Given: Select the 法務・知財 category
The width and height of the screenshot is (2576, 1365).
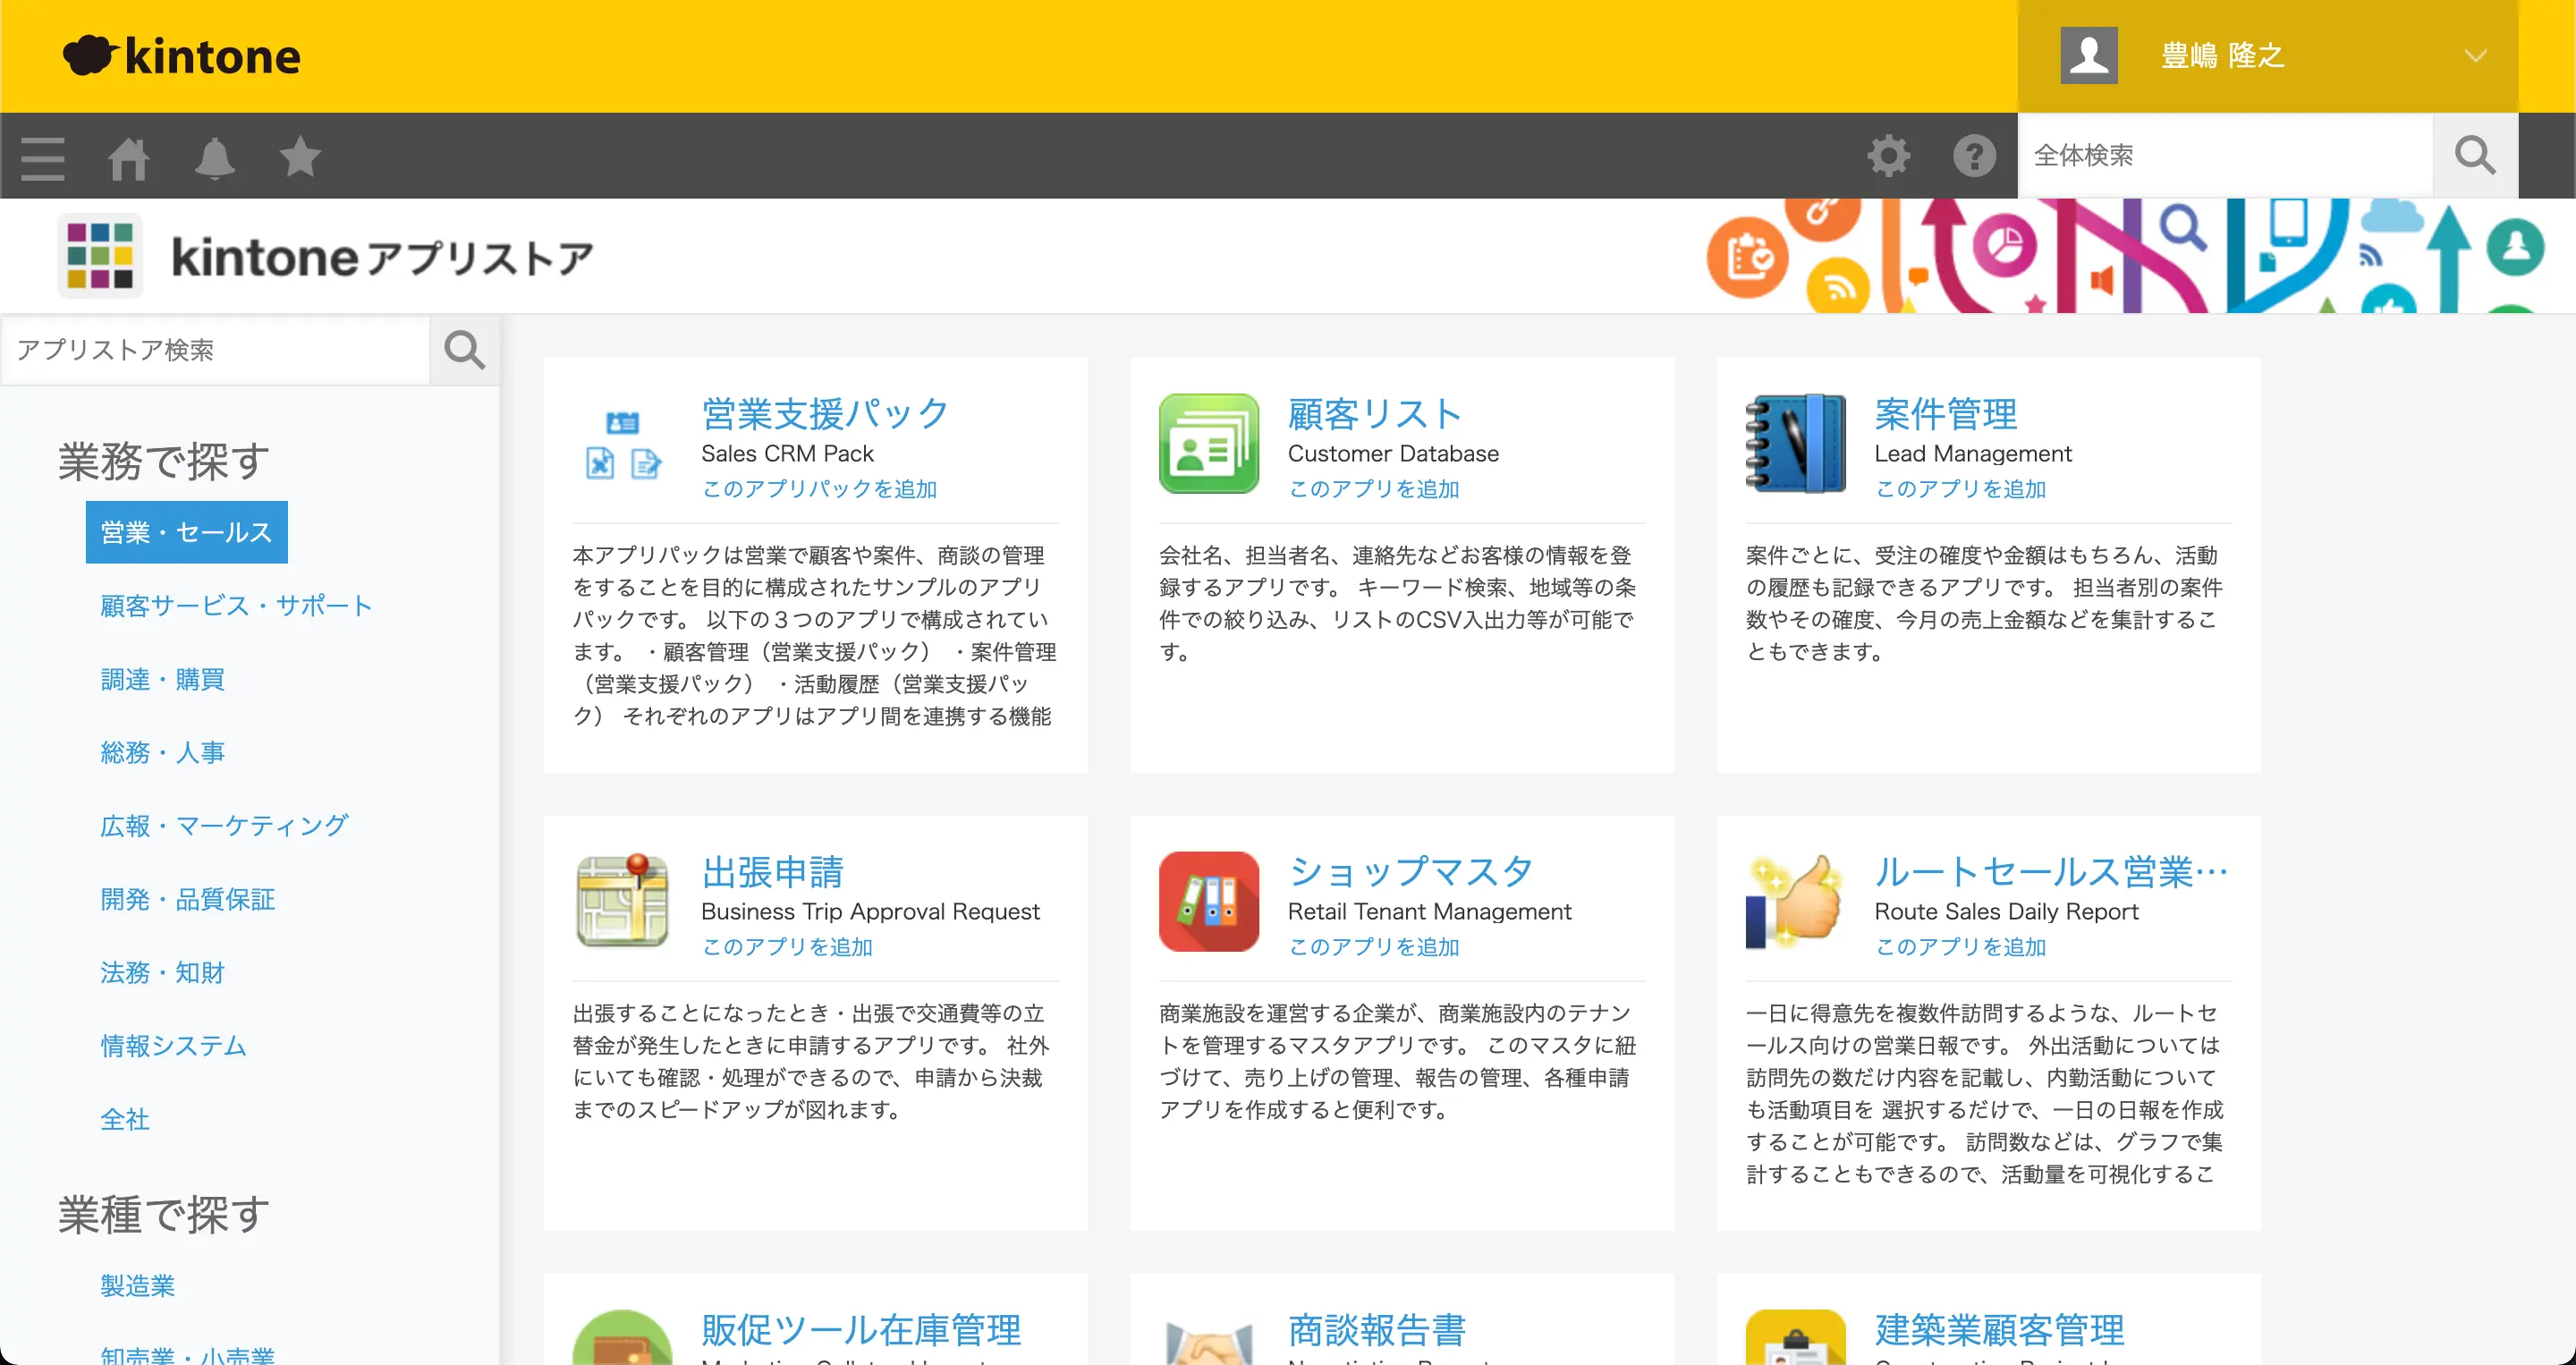Looking at the screenshot, I should click(163, 972).
